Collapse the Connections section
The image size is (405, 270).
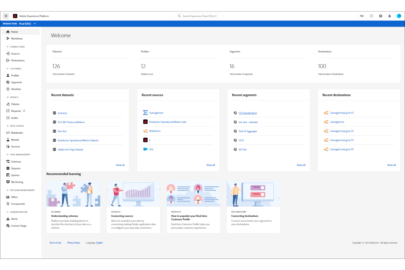(8, 47)
